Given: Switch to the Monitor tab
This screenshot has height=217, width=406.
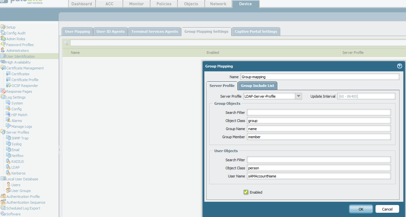Looking at the screenshot, I should click(x=136, y=4).
